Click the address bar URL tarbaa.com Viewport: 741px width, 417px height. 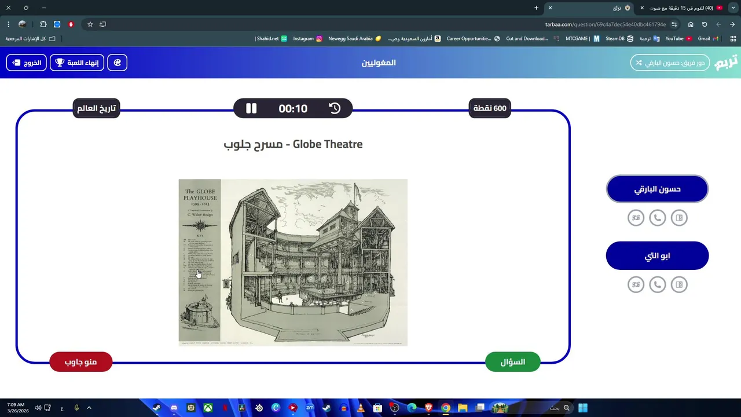pyautogui.click(x=606, y=24)
